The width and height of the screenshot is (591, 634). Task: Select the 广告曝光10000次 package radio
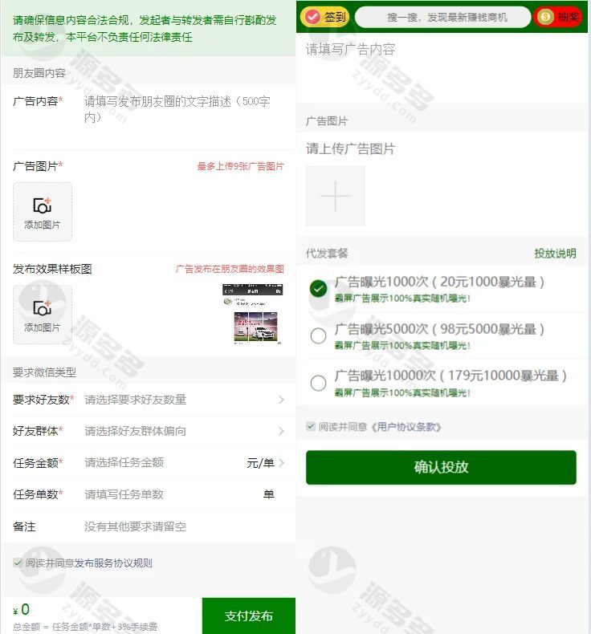pos(318,383)
